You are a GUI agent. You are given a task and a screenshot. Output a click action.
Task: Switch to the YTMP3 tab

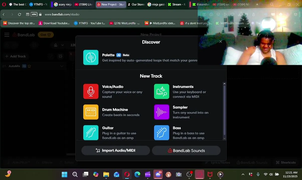click(x=38, y=4)
